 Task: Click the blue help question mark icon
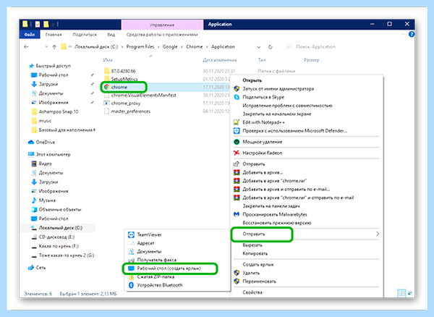pos(412,34)
